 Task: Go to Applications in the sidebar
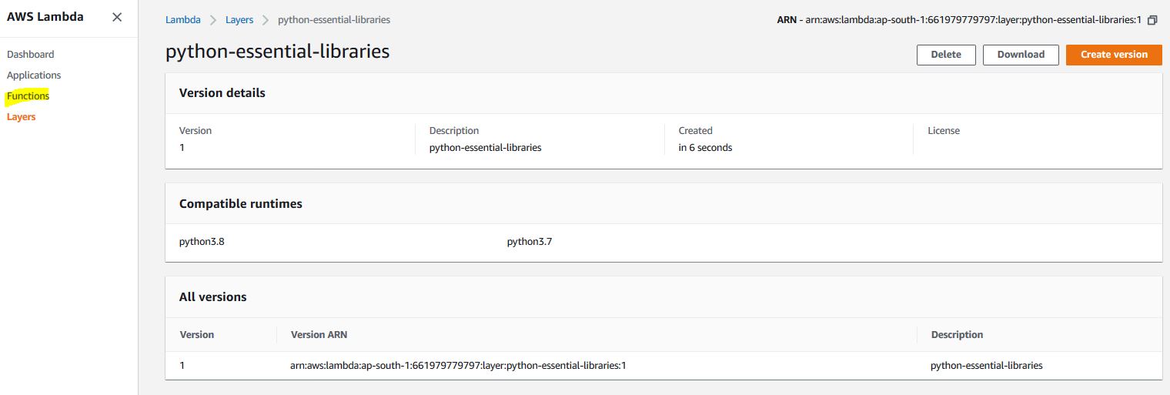pos(34,75)
